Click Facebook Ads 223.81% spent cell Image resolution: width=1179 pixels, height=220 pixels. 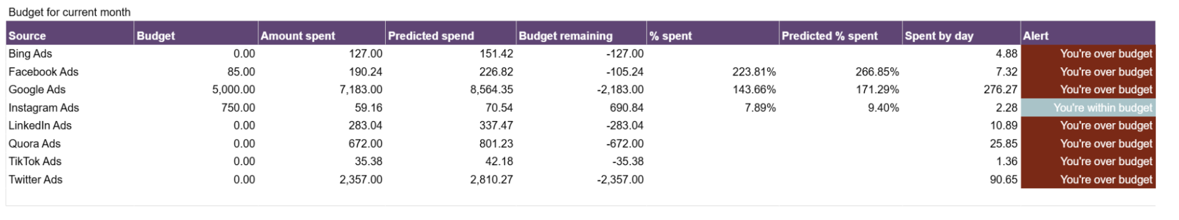point(754,72)
